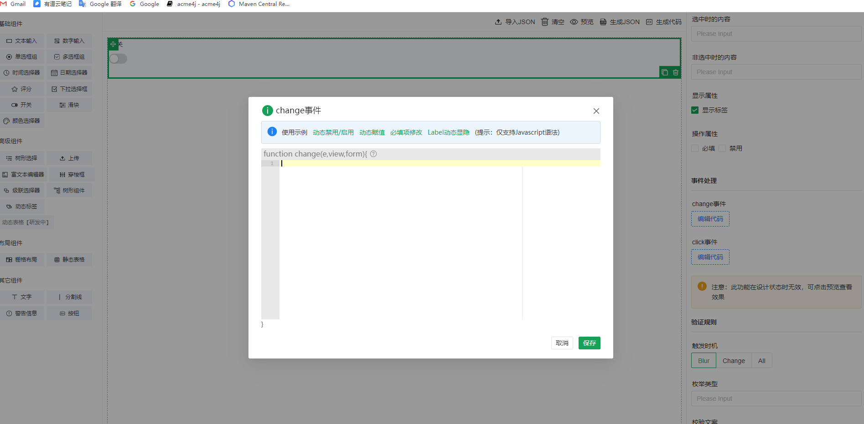
Task: Clear the canvas with 清空
Action: (x=552, y=21)
